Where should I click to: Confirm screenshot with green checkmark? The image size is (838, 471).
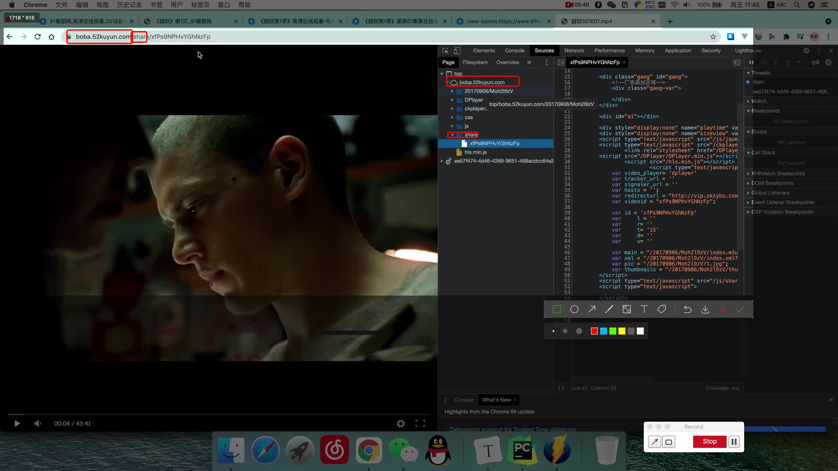point(740,309)
